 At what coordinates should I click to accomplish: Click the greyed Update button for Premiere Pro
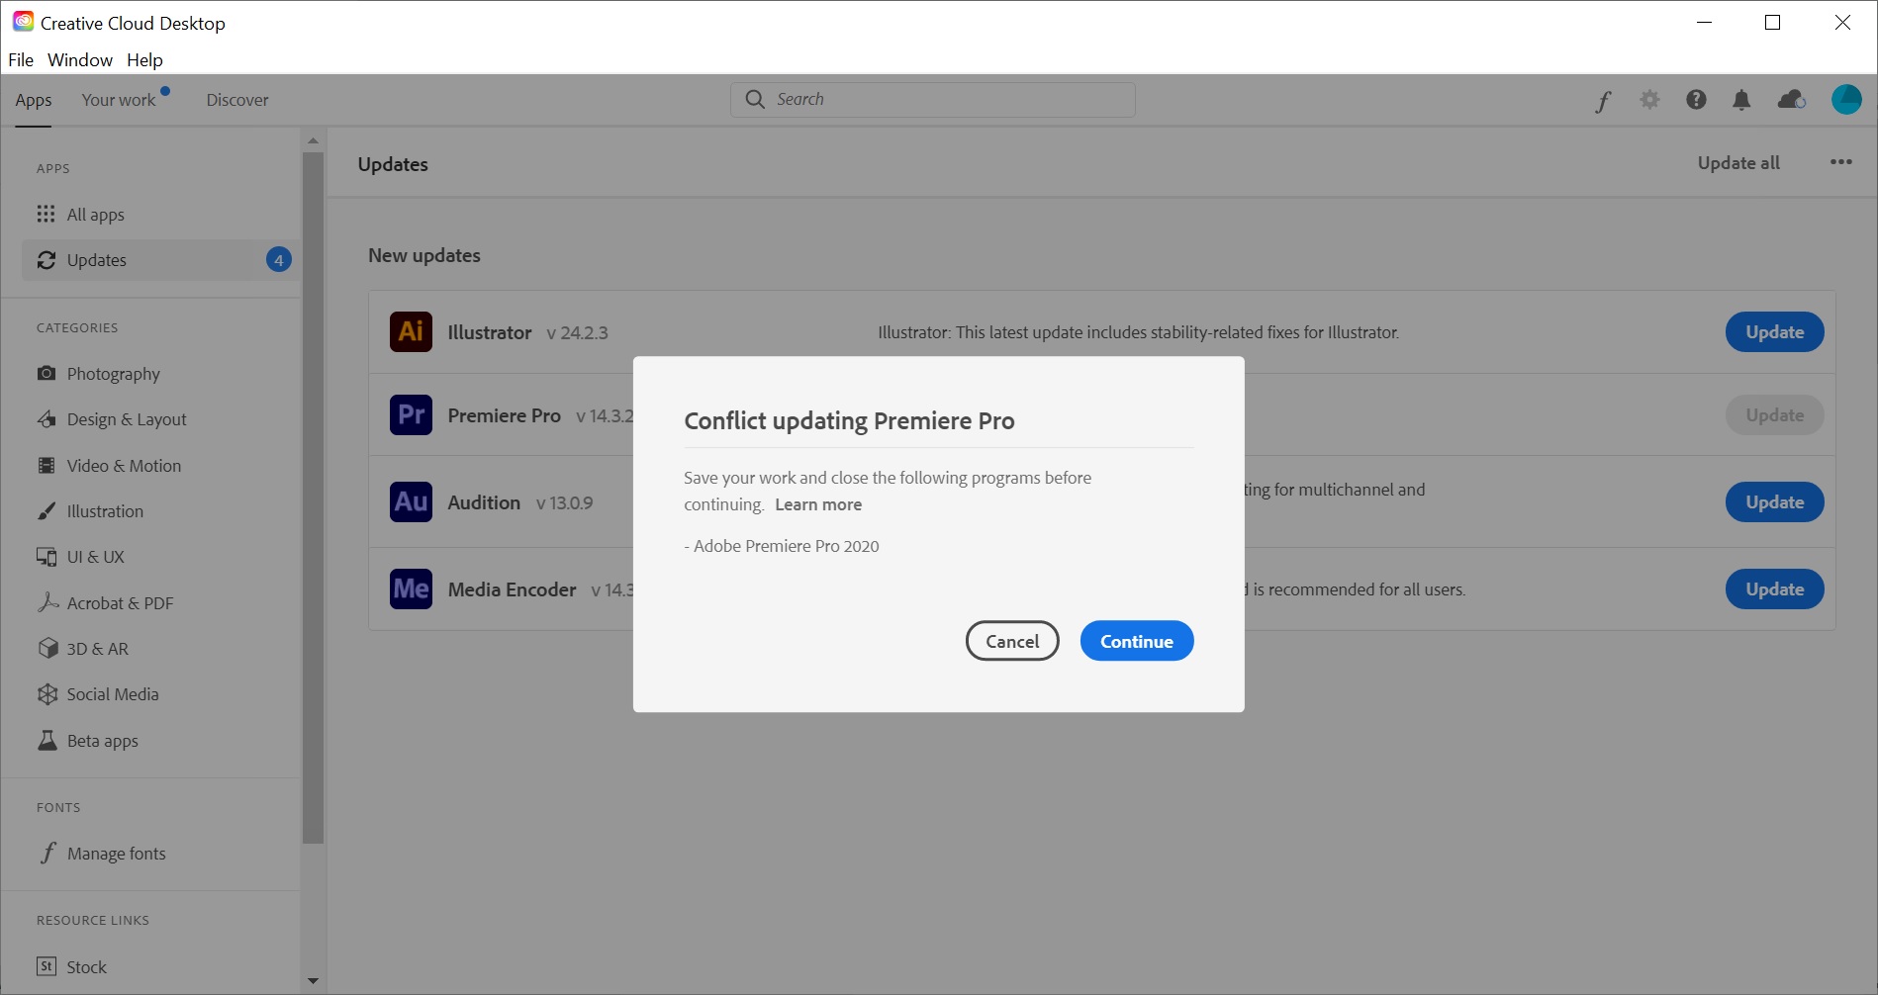click(1775, 415)
